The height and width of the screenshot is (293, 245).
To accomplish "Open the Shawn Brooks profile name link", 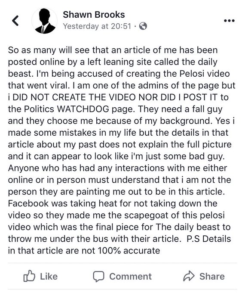I will pos(94,15).
